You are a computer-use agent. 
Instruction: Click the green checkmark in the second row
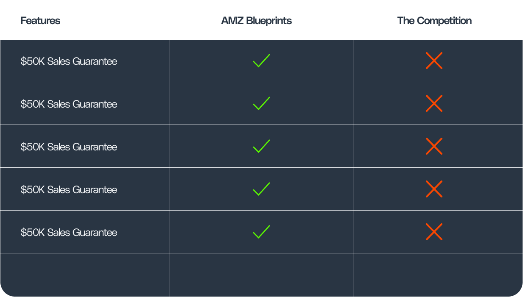pos(261,104)
